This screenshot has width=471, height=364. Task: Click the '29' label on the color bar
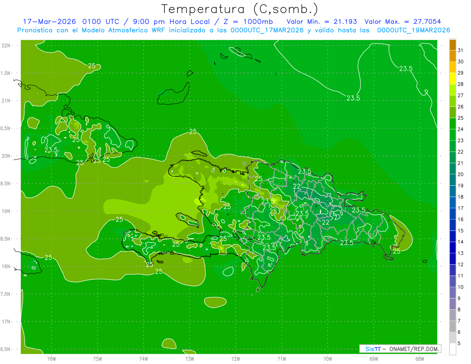point(461,73)
